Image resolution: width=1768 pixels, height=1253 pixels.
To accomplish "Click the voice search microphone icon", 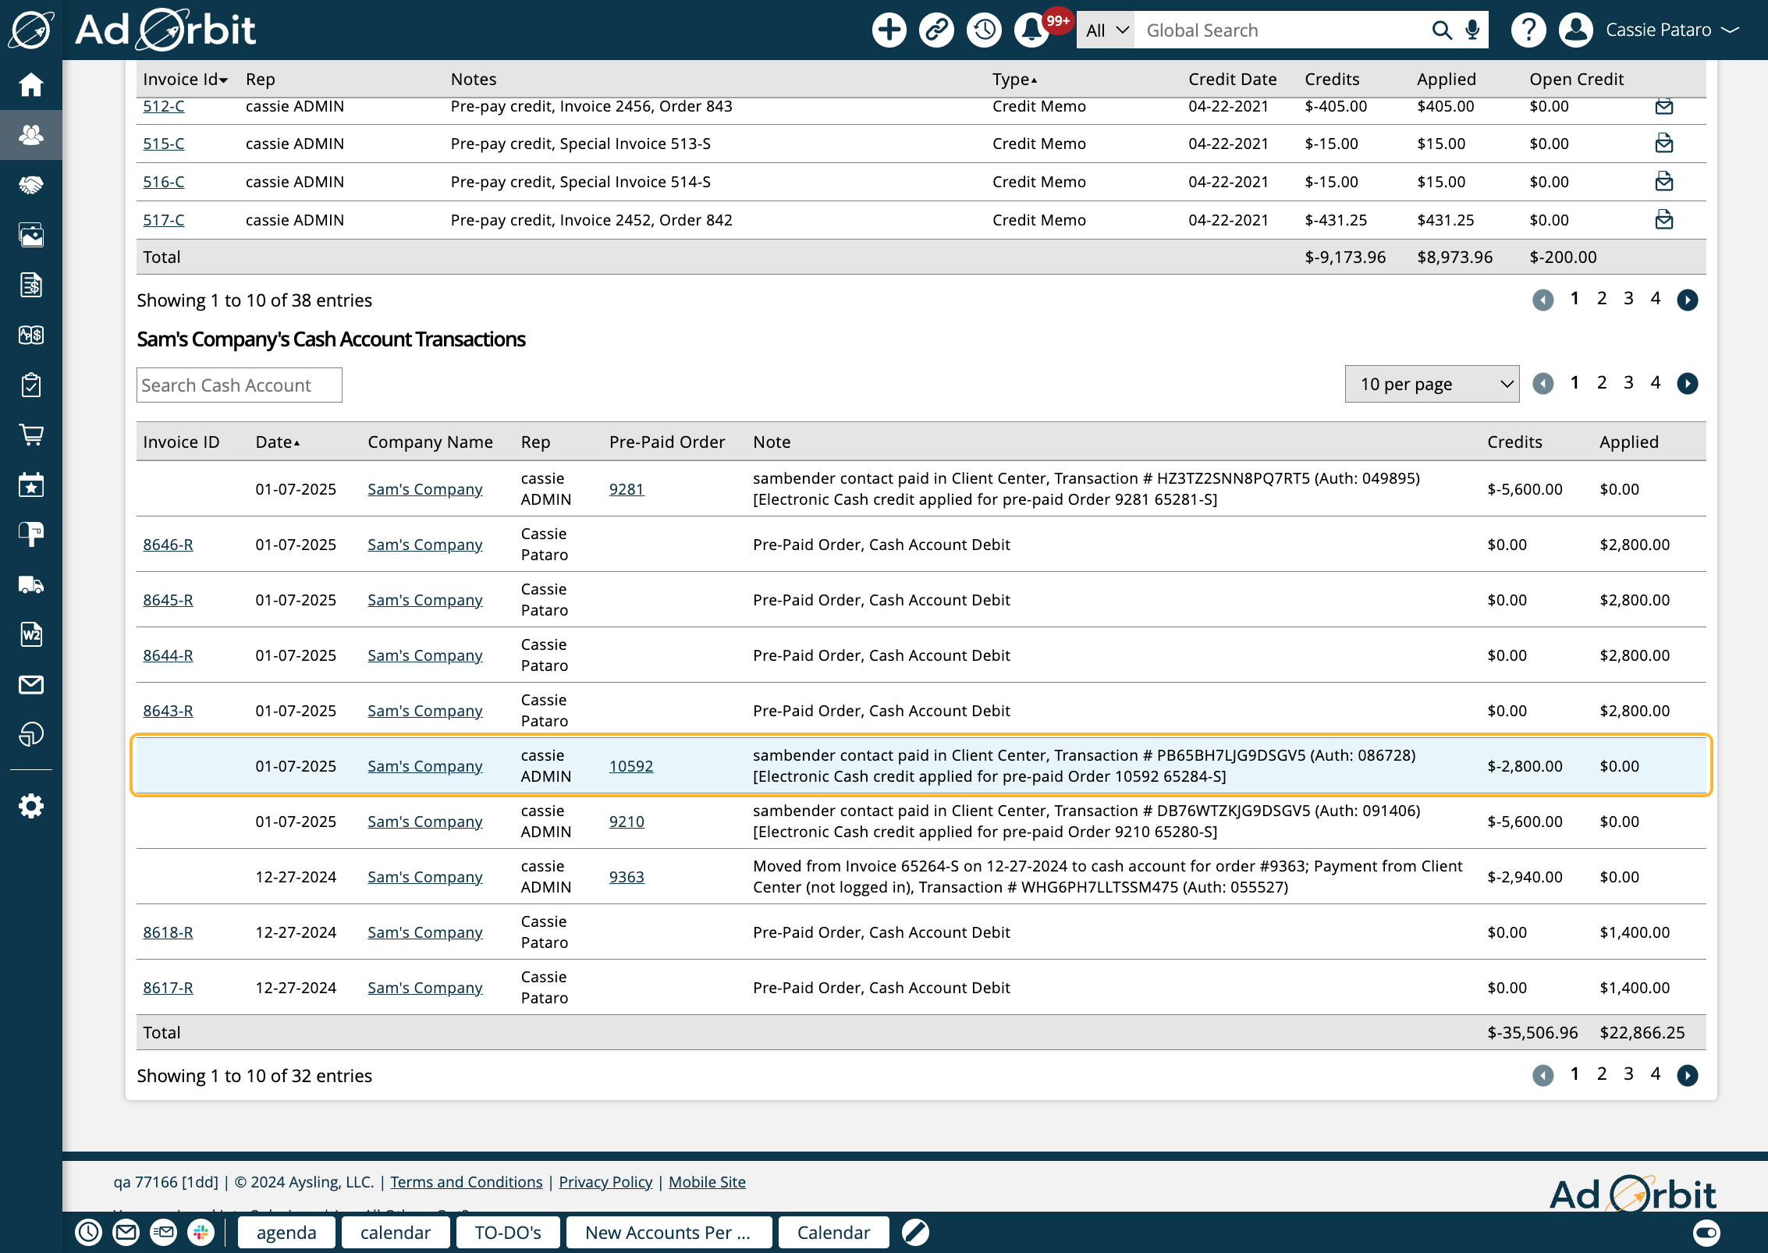I will tap(1472, 30).
